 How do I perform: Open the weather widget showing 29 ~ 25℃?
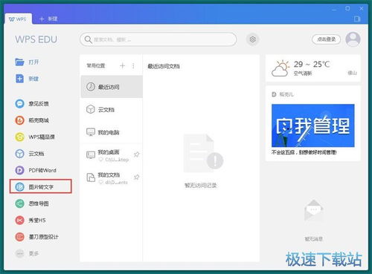coord(313,68)
